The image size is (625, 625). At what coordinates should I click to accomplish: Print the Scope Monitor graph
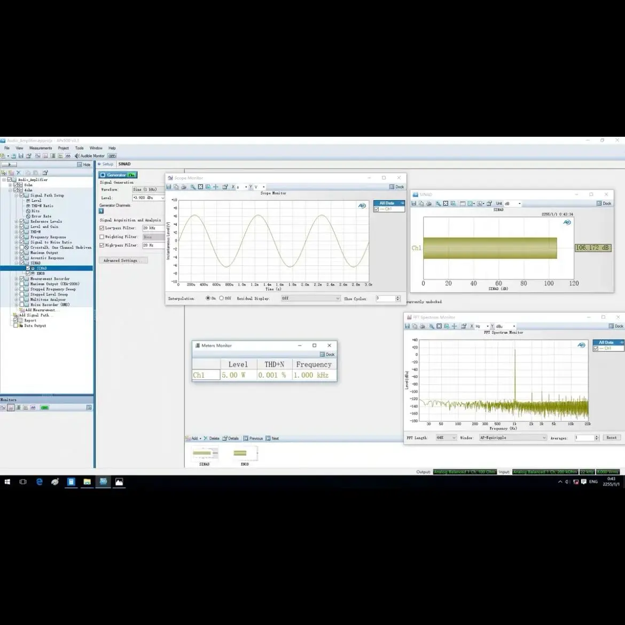(x=184, y=187)
